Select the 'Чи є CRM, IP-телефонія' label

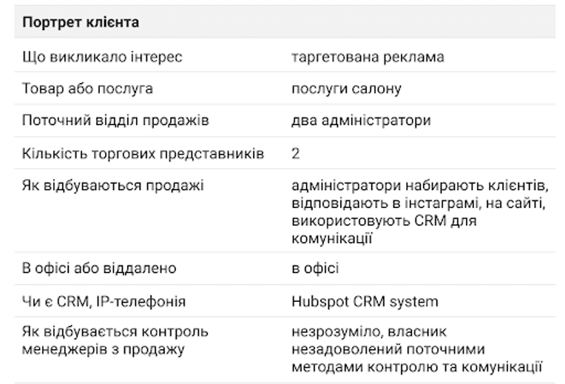pos(104,301)
